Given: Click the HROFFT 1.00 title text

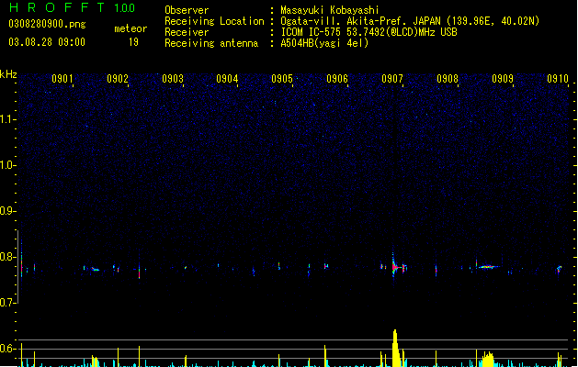Looking at the screenshot, I should [73, 7].
